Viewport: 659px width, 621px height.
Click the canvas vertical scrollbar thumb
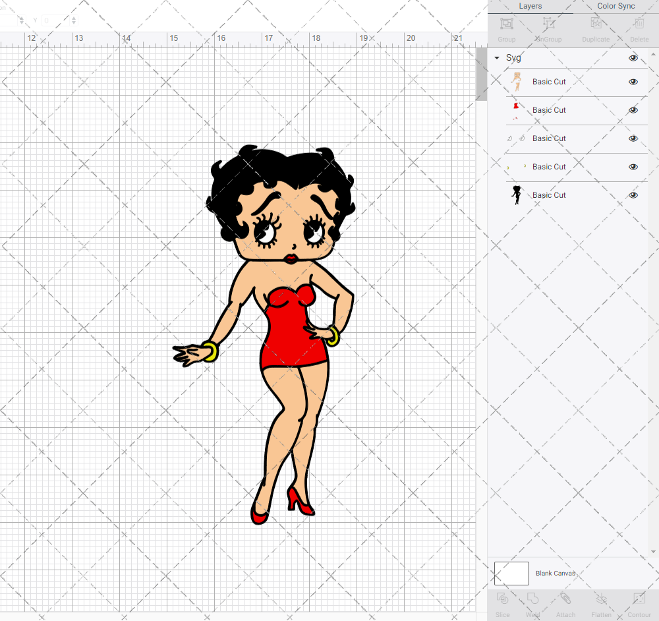coord(481,74)
